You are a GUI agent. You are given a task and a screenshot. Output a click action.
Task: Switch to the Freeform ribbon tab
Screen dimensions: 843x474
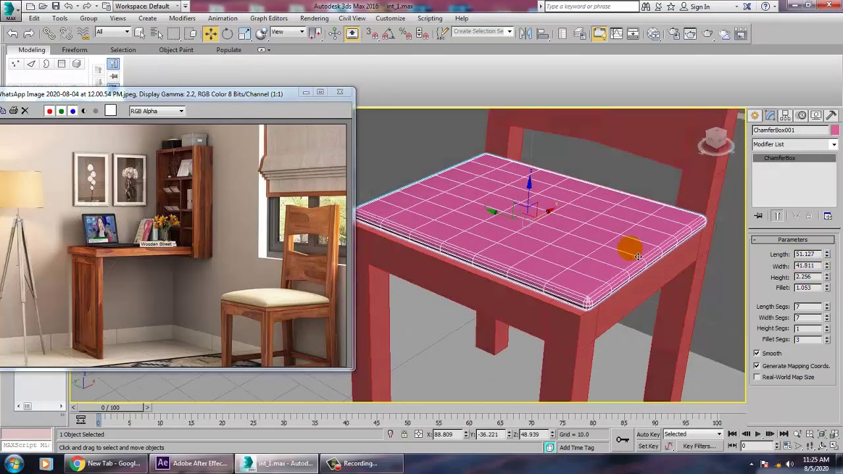pyautogui.click(x=74, y=50)
